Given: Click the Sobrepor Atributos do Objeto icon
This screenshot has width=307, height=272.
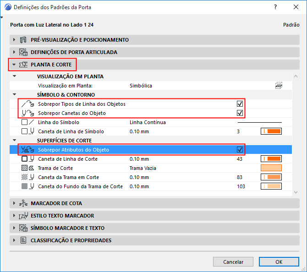Looking at the screenshot, I should click(27, 150).
